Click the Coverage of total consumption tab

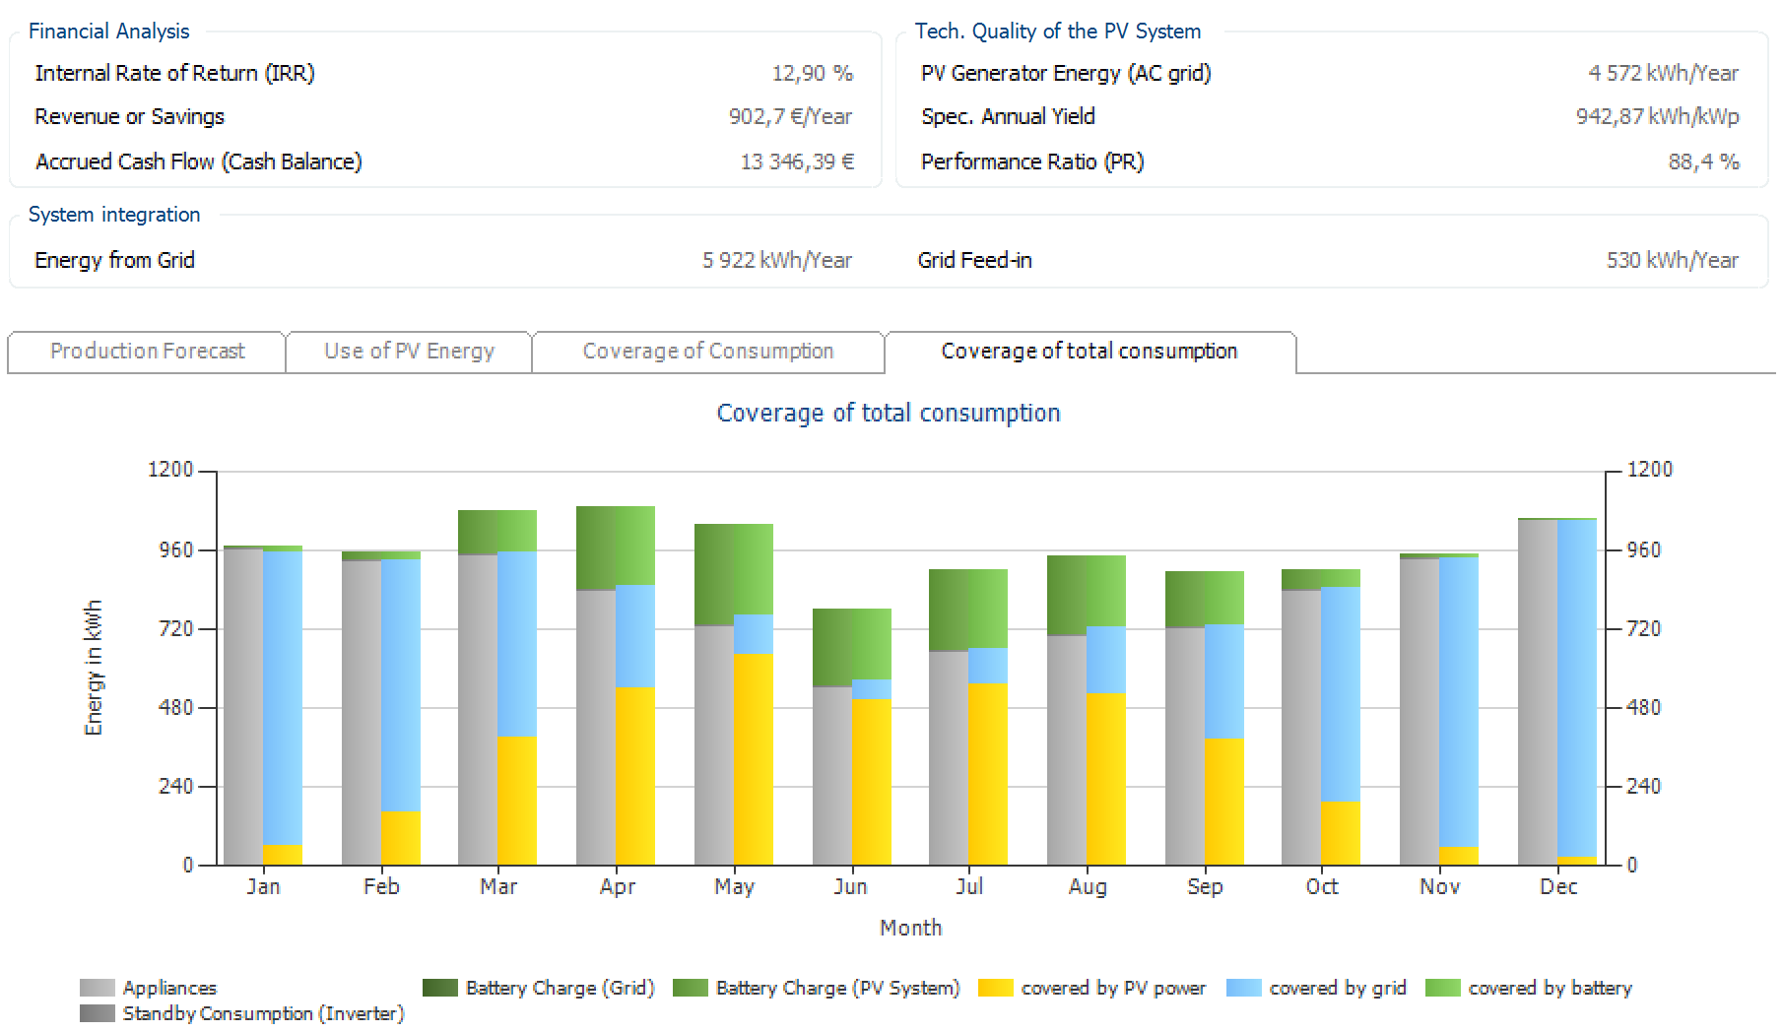pyautogui.click(x=1089, y=352)
